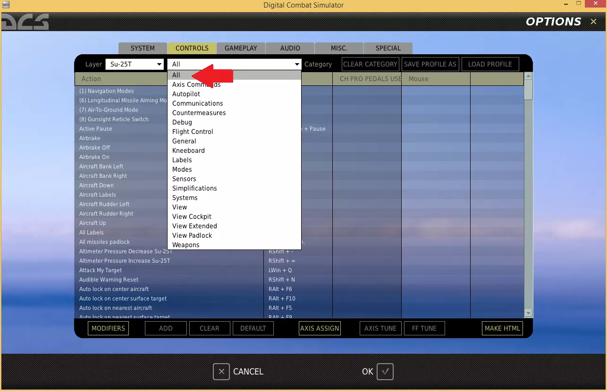Click the AXIS TUNE button
This screenshot has height=391, width=607.
pos(380,328)
